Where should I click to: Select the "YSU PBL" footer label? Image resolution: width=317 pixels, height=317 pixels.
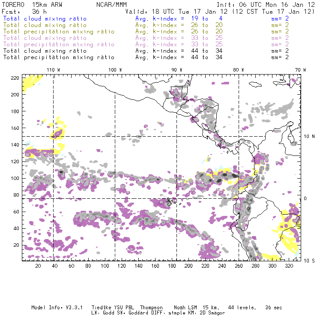[x=124, y=308]
